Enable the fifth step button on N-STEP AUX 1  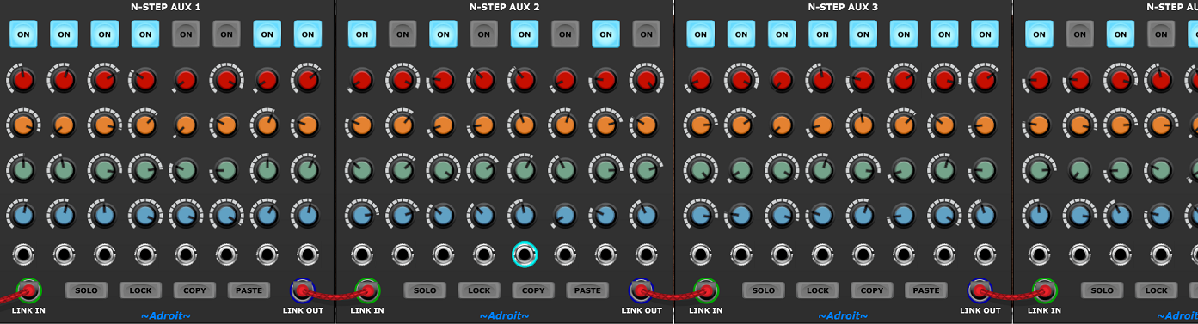point(186,34)
